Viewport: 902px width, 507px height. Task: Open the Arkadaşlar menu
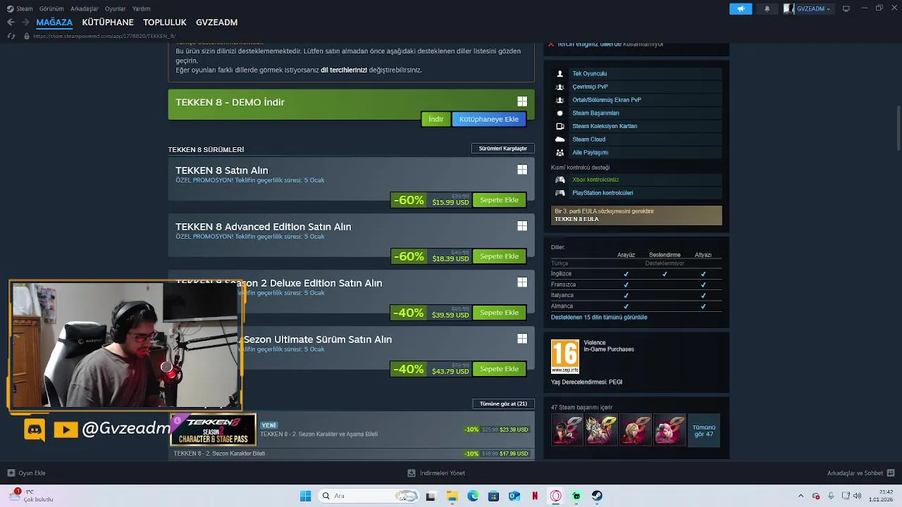click(x=85, y=8)
